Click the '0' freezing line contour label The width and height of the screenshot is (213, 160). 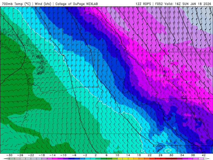[47, 41]
